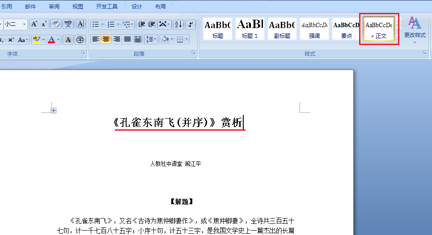The width and height of the screenshot is (432, 235).
Task: Toggle the Character Shading A button
Action: [68, 40]
